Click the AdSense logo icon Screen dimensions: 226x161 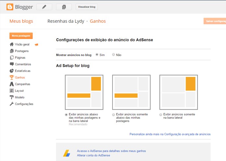click(67, 153)
